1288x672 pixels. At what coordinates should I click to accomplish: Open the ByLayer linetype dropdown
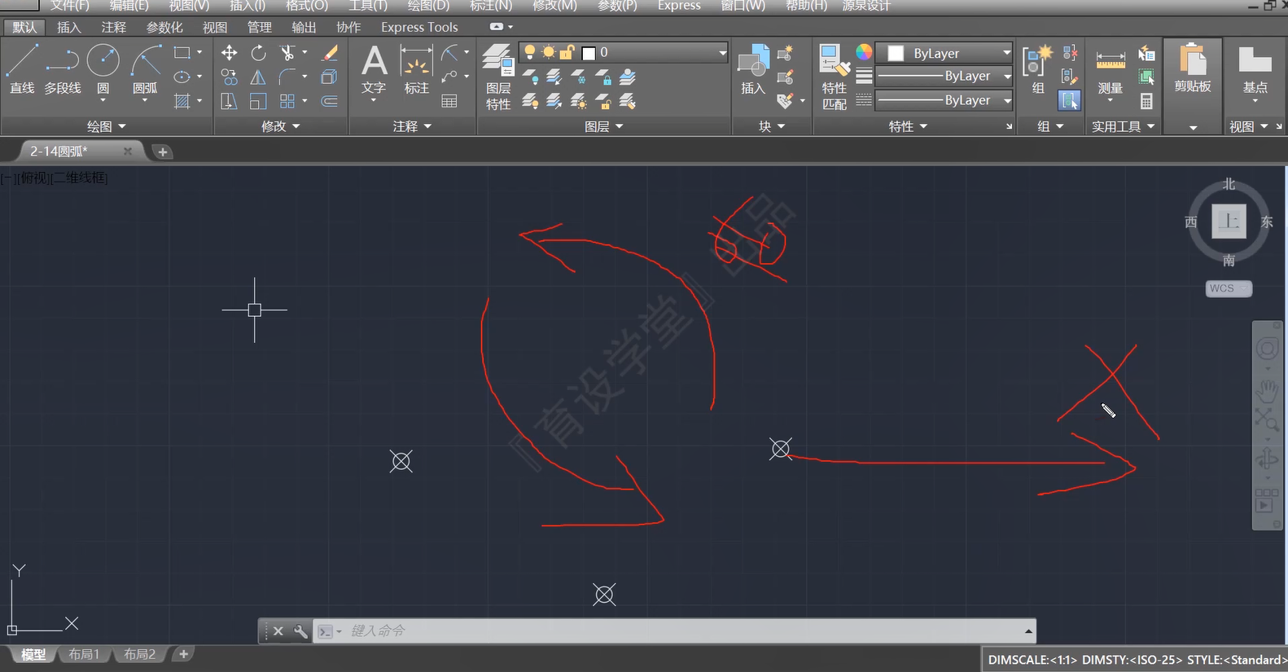click(944, 101)
